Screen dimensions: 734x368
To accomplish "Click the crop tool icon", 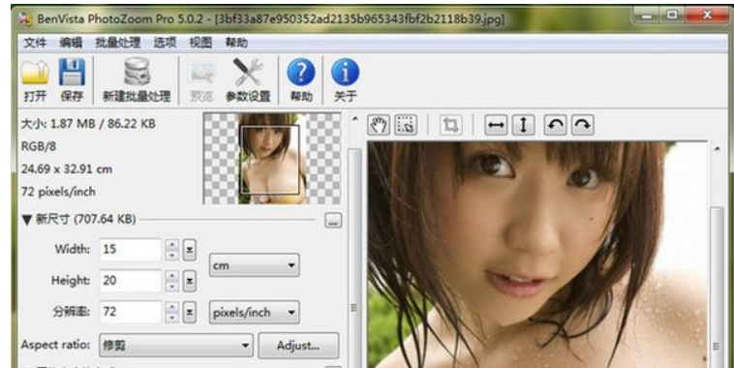I will click(450, 125).
